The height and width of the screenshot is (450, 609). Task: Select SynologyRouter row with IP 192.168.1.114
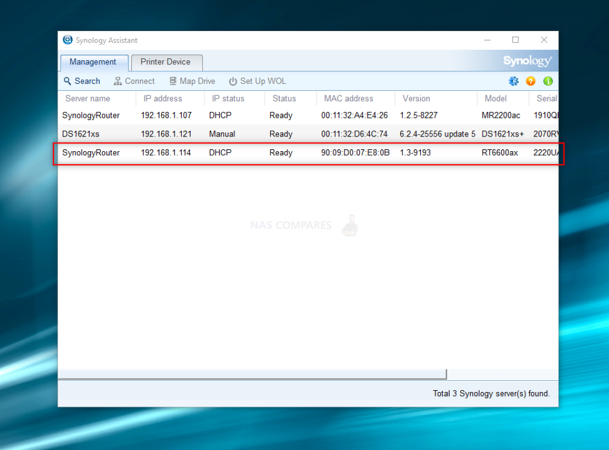308,152
